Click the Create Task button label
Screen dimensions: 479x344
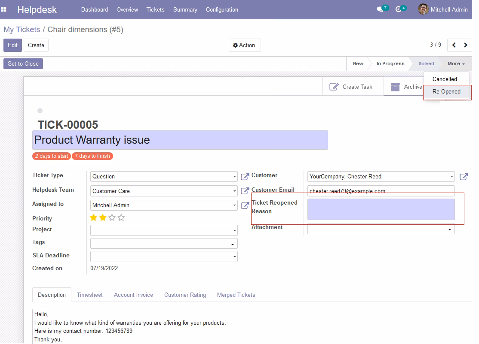click(357, 87)
